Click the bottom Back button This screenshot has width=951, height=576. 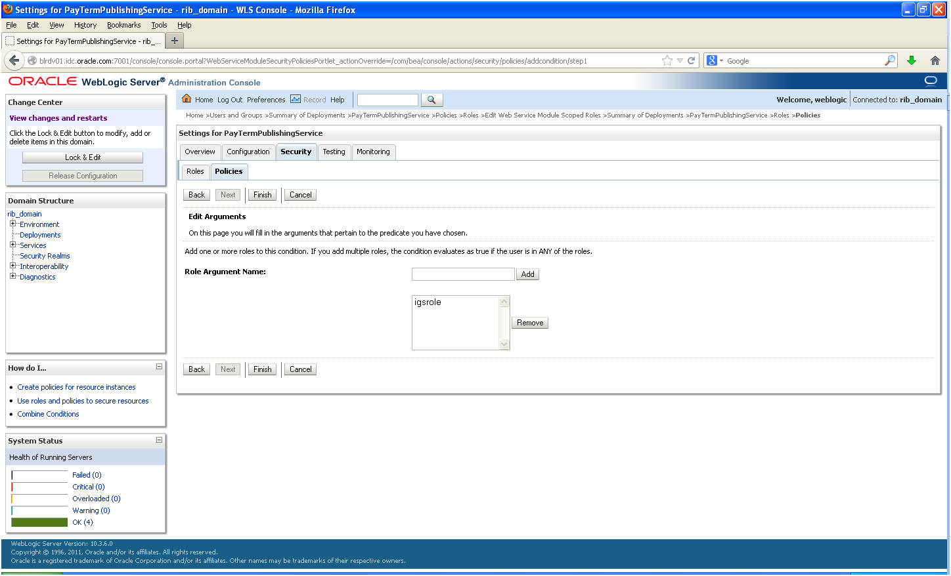click(197, 369)
